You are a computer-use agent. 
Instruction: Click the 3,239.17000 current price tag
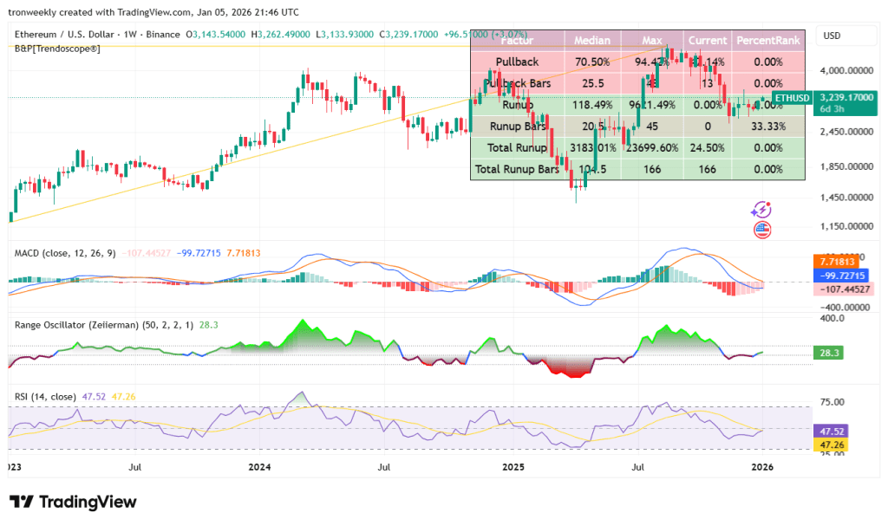846,97
